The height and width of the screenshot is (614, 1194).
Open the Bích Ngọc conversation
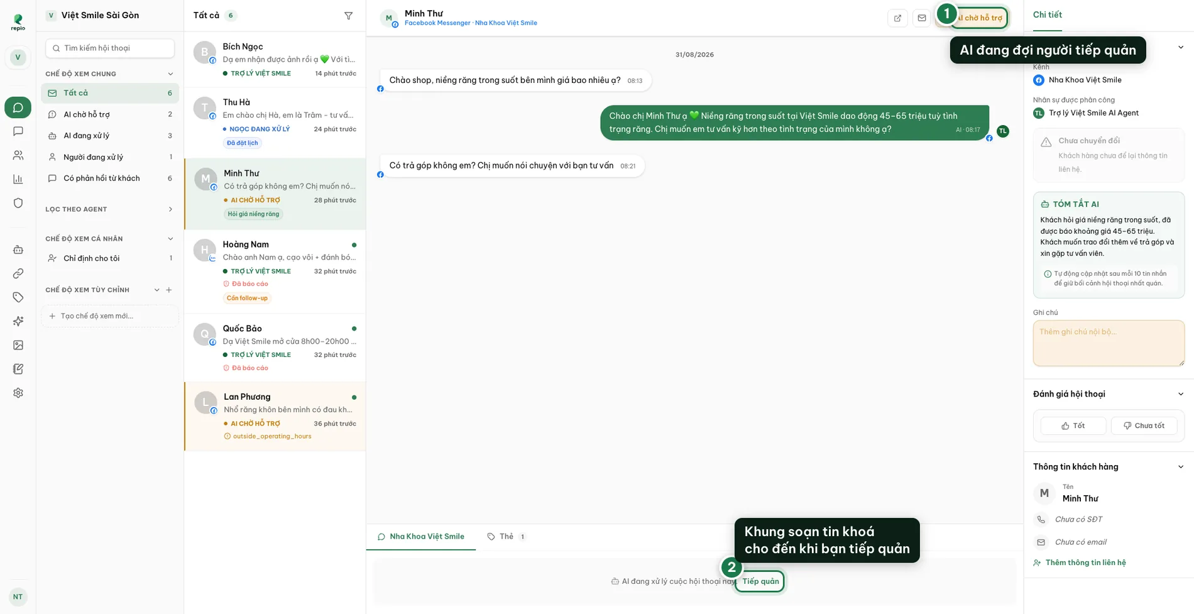tap(275, 60)
